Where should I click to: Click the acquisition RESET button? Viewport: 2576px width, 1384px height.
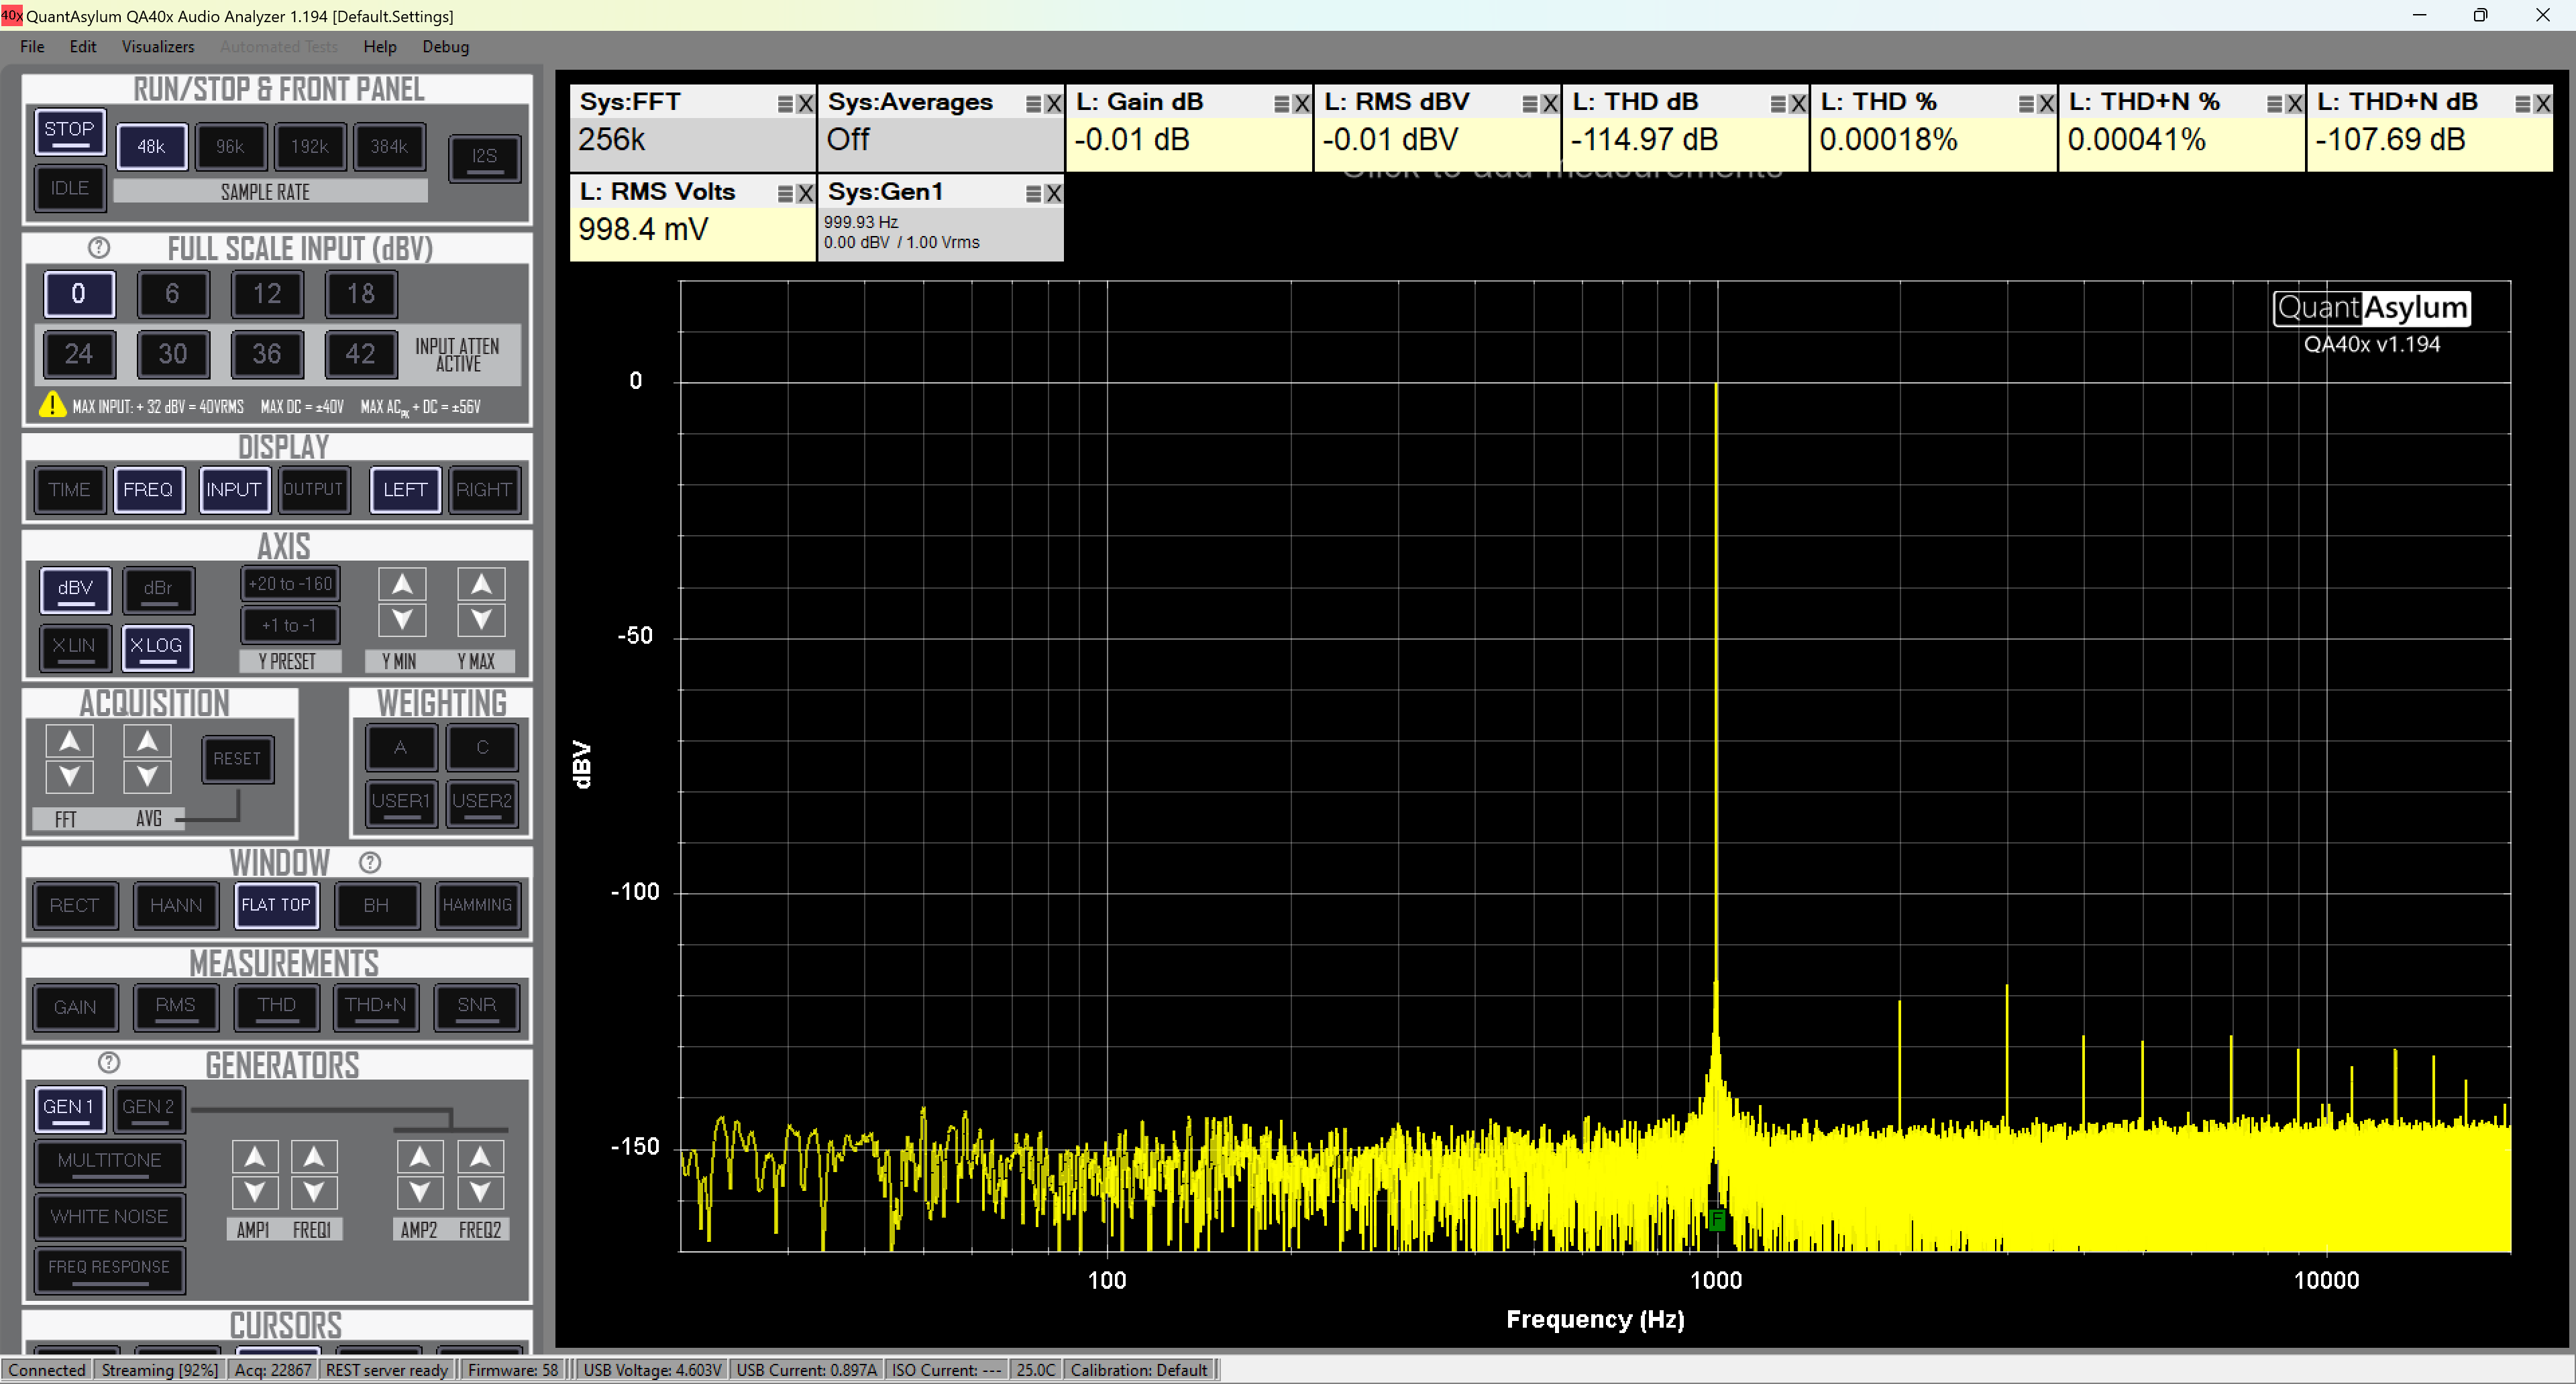tap(236, 758)
